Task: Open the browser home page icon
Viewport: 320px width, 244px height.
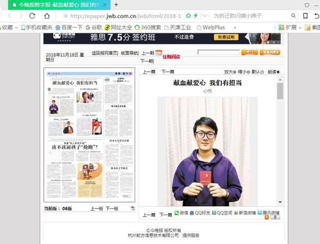Action: 47,16
